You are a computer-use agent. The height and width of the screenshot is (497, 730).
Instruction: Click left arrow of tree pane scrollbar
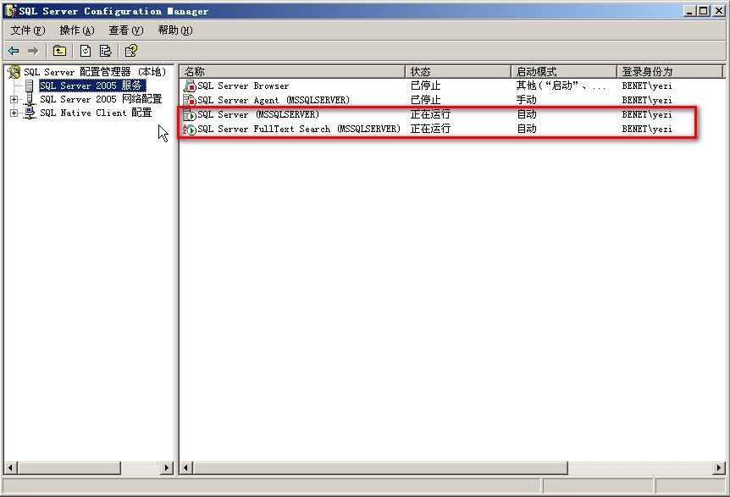pos(11,467)
